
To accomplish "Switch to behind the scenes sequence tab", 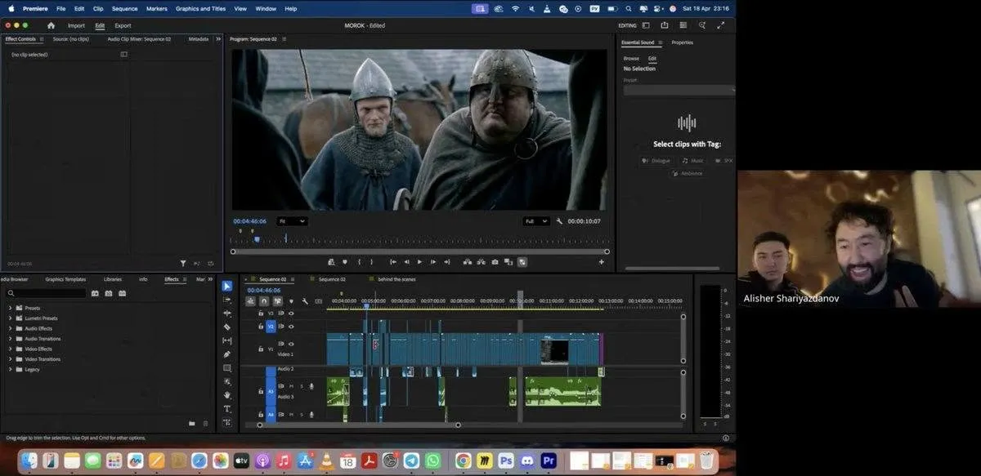I will (x=396, y=279).
